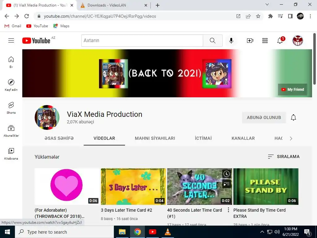Image resolution: width=317 pixels, height=238 pixels.
Task: Open 3 Days Later thumbnail
Action: [133, 186]
